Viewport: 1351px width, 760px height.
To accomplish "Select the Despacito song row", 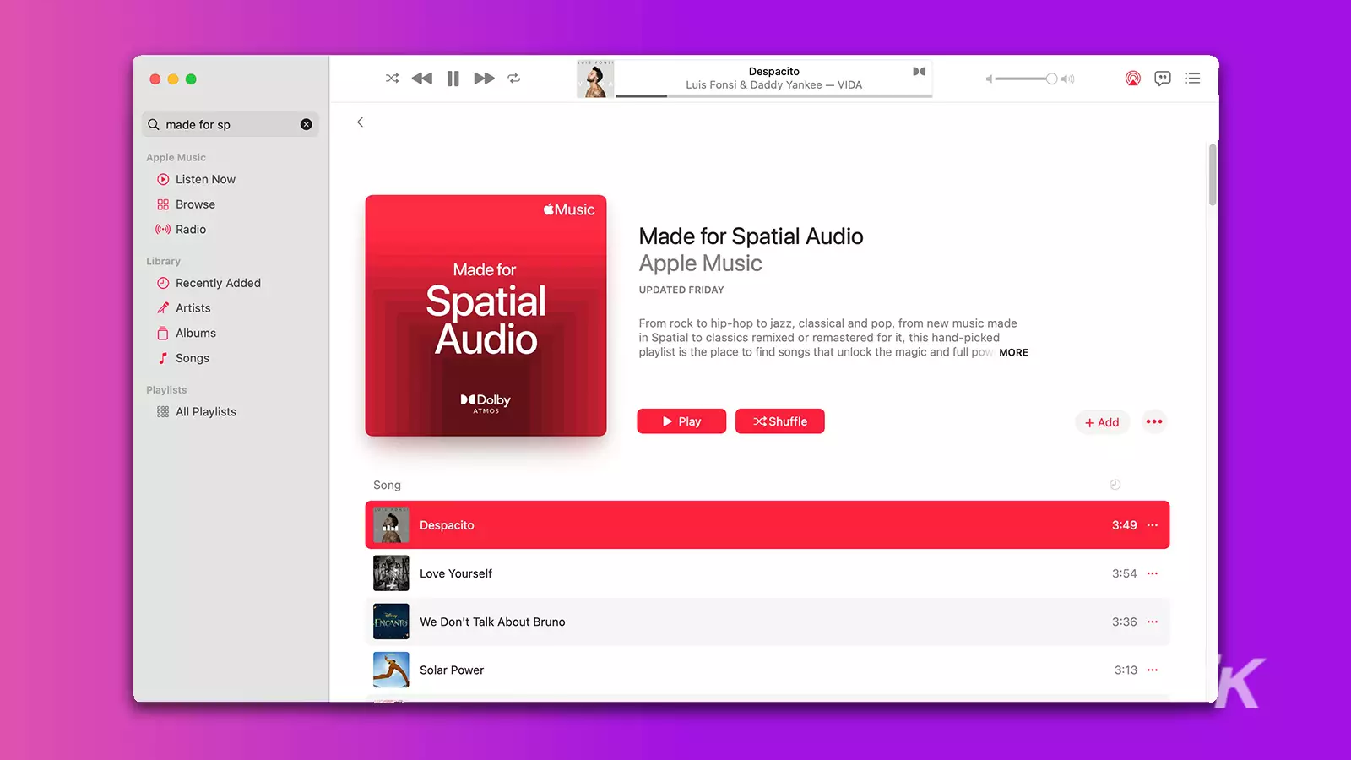I will pyautogui.click(x=768, y=525).
